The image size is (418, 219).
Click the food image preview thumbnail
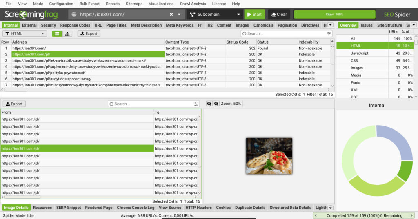click(269, 156)
